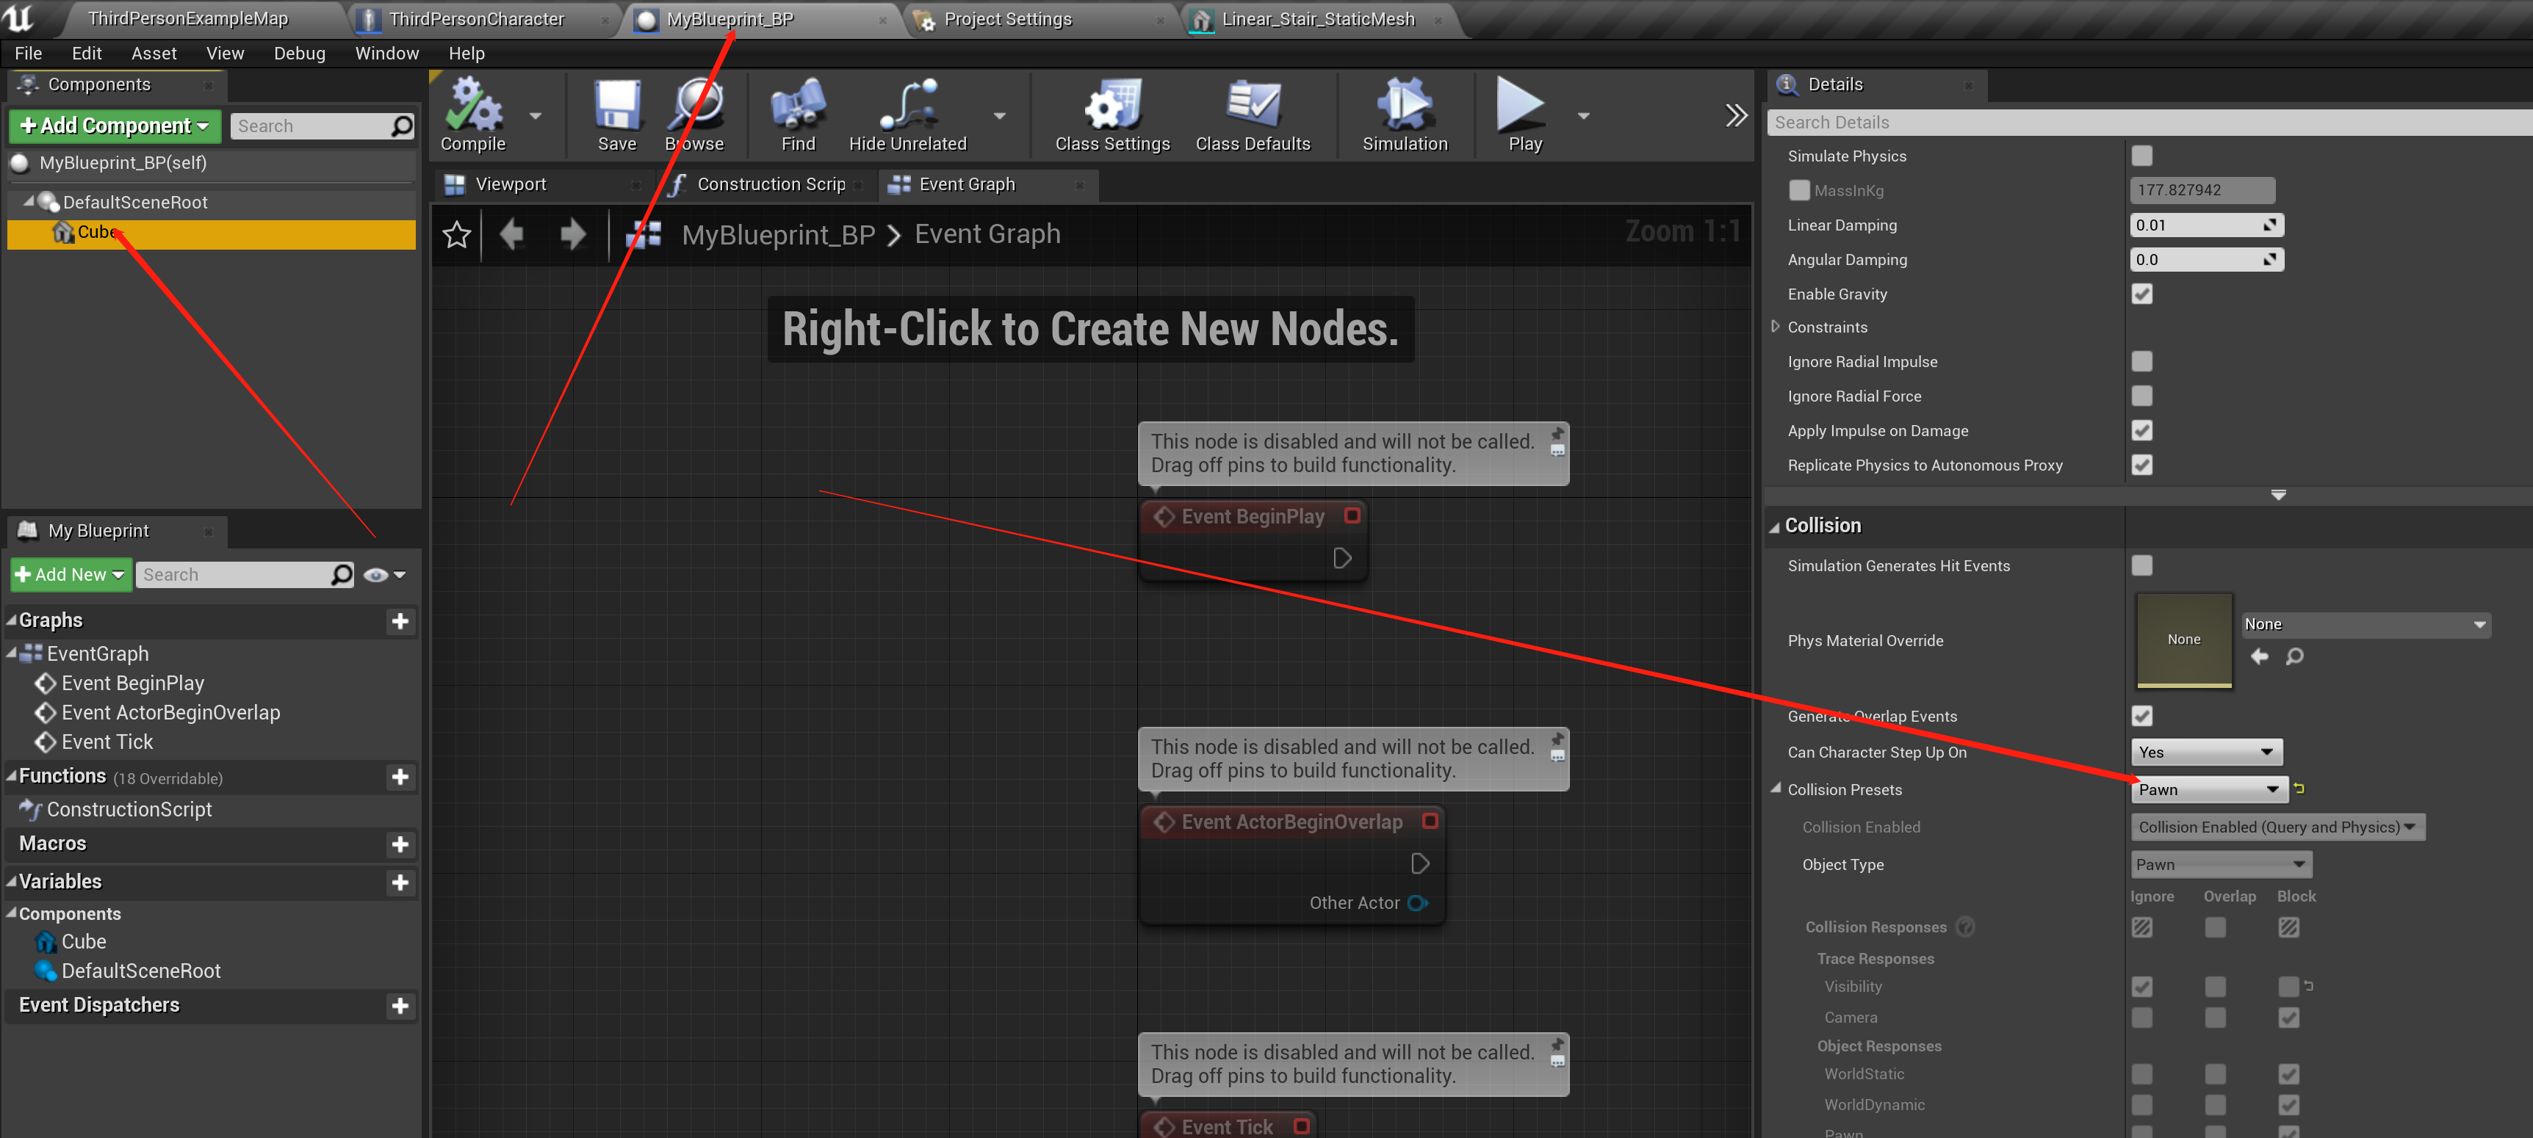
Task: Toggle Enable Gravity checkbox
Action: pyautogui.click(x=2141, y=294)
